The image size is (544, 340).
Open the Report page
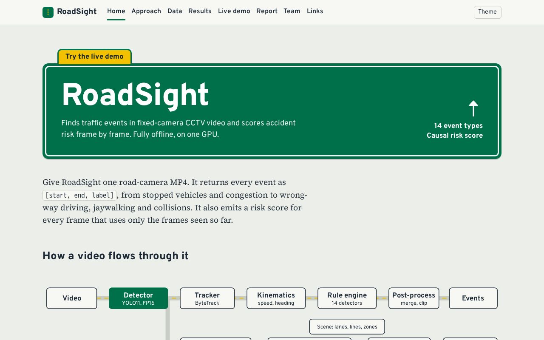click(267, 11)
